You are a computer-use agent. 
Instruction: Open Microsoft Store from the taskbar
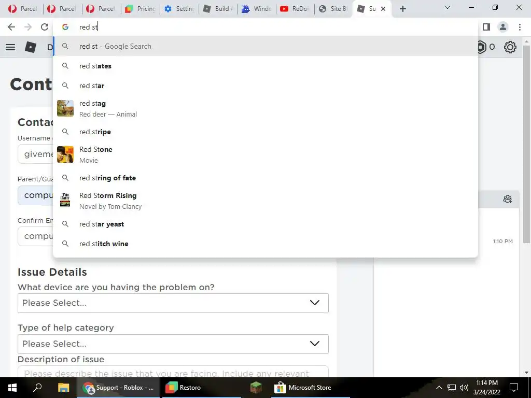pyautogui.click(x=303, y=388)
